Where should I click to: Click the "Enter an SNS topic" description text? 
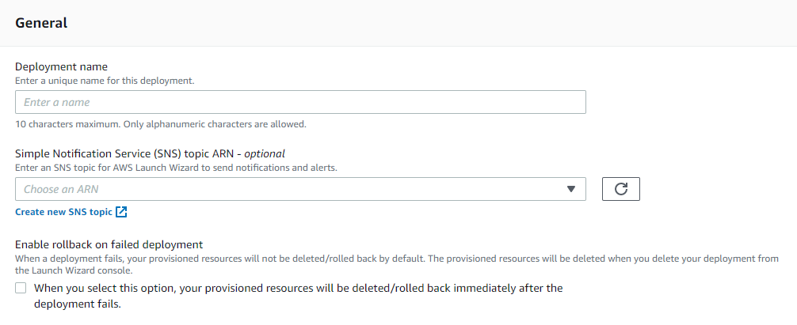176,168
